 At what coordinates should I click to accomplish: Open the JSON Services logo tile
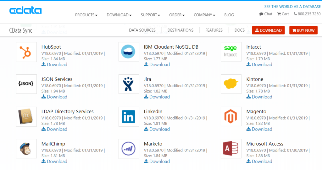tap(26, 84)
